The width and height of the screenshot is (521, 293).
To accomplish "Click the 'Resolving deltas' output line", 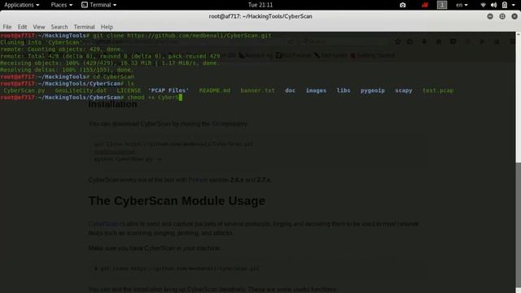I will [x=67, y=70].
